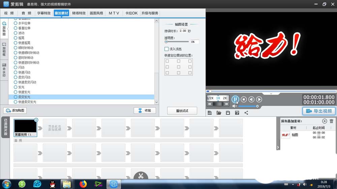This screenshot has height=189, width=337.
Task: Click the 双击此处添加视频 placeholder slot
Action: [x=55, y=128]
